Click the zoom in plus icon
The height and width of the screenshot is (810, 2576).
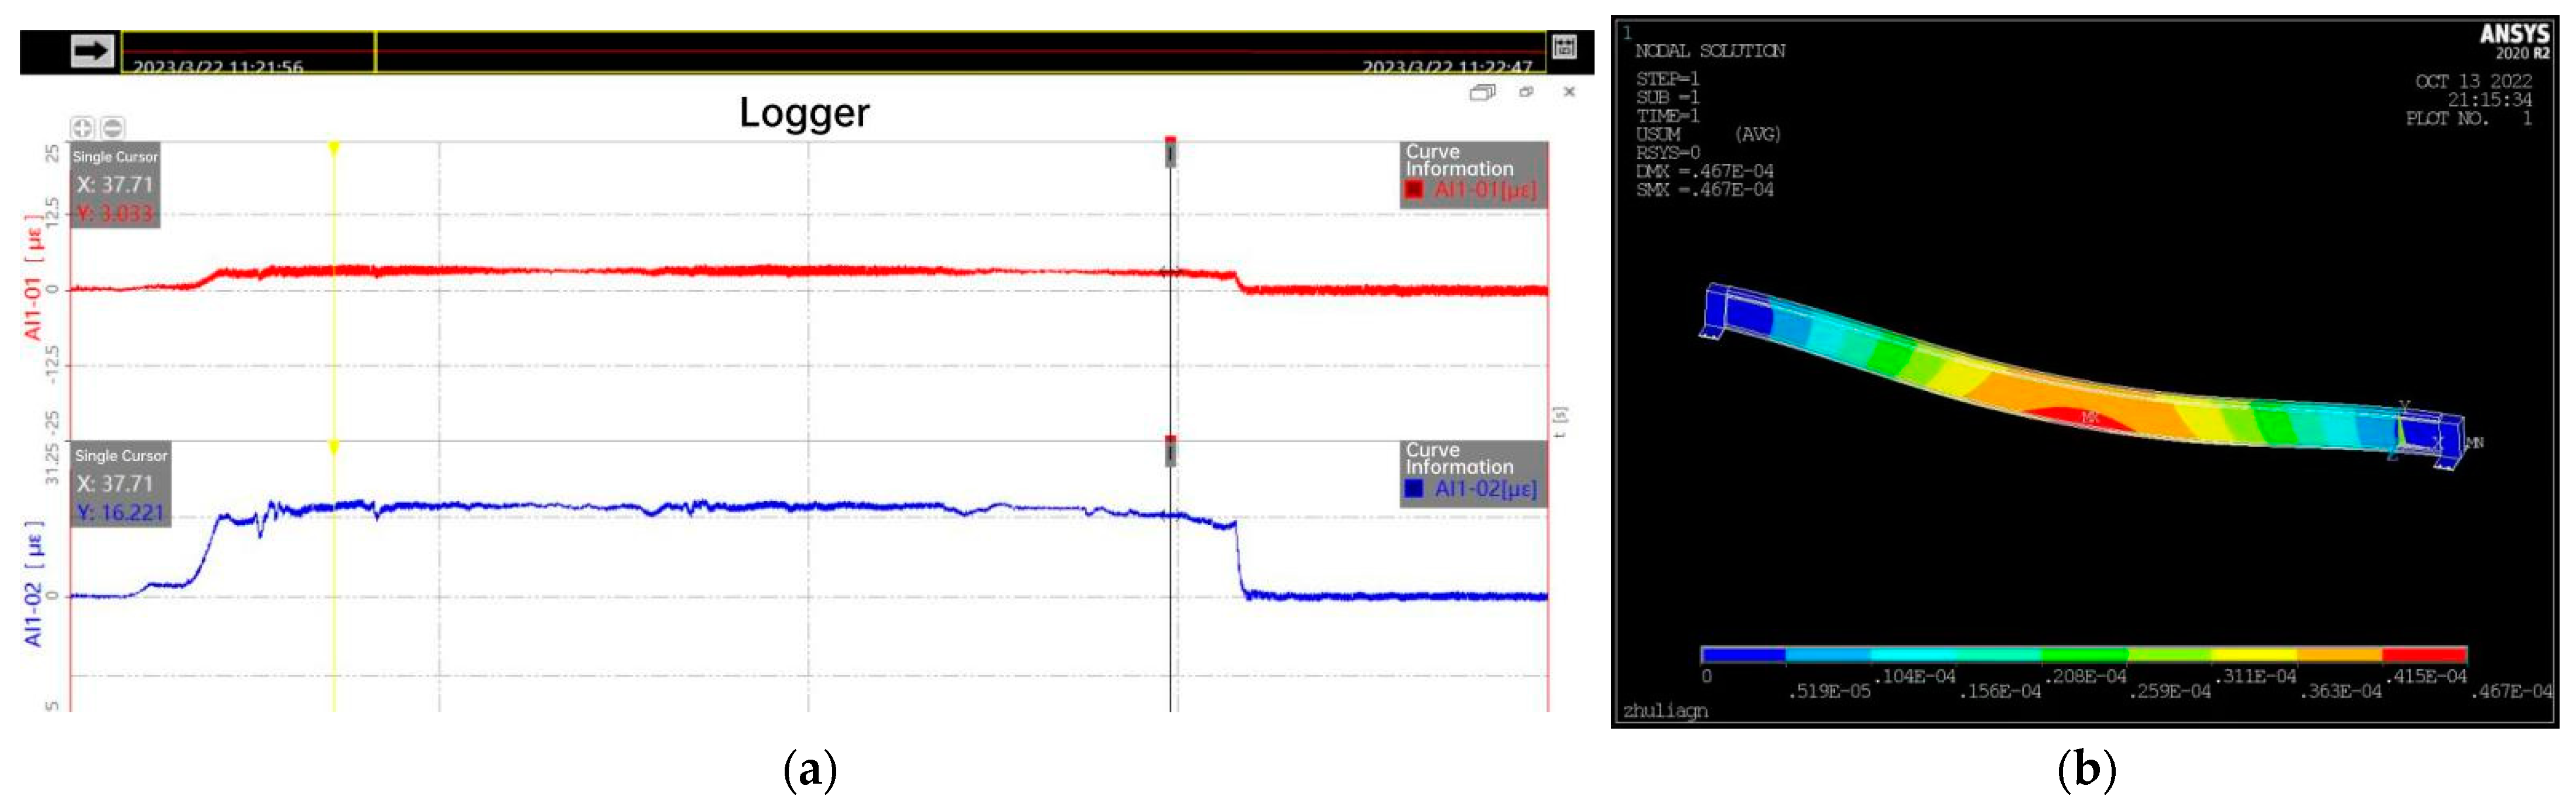[82, 128]
